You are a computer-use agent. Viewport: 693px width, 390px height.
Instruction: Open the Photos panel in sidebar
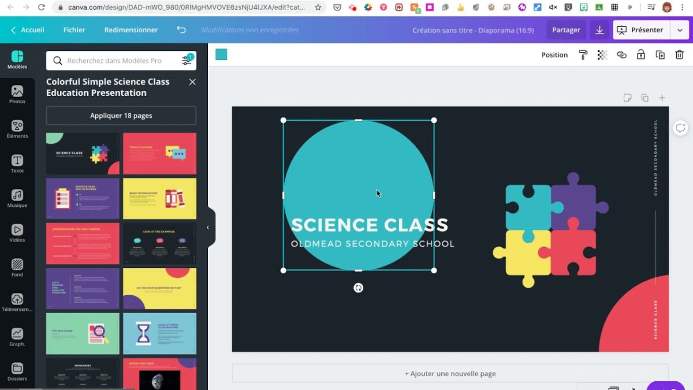tap(17, 94)
